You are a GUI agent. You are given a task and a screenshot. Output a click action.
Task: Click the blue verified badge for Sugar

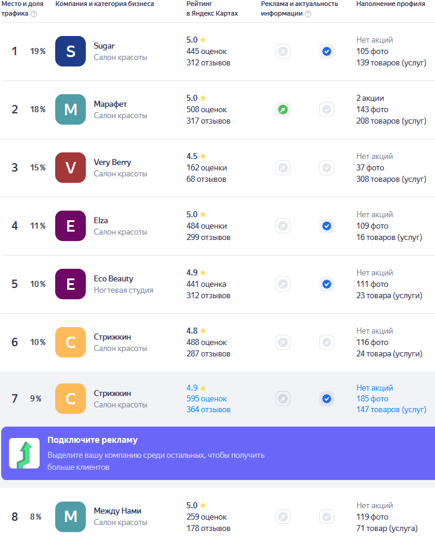coord(326,52)
